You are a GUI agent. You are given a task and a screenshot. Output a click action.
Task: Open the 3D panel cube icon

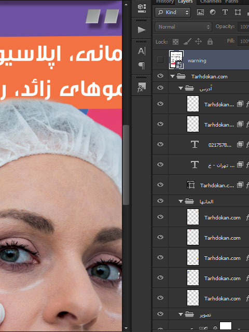tap(142, 8)
